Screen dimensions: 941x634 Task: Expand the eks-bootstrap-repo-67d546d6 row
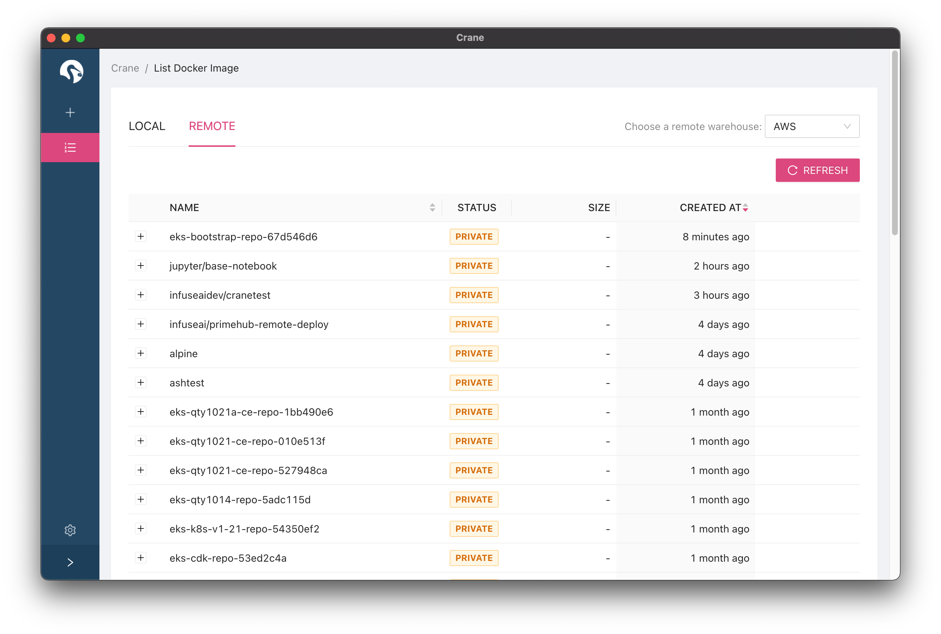click(140, 237)
